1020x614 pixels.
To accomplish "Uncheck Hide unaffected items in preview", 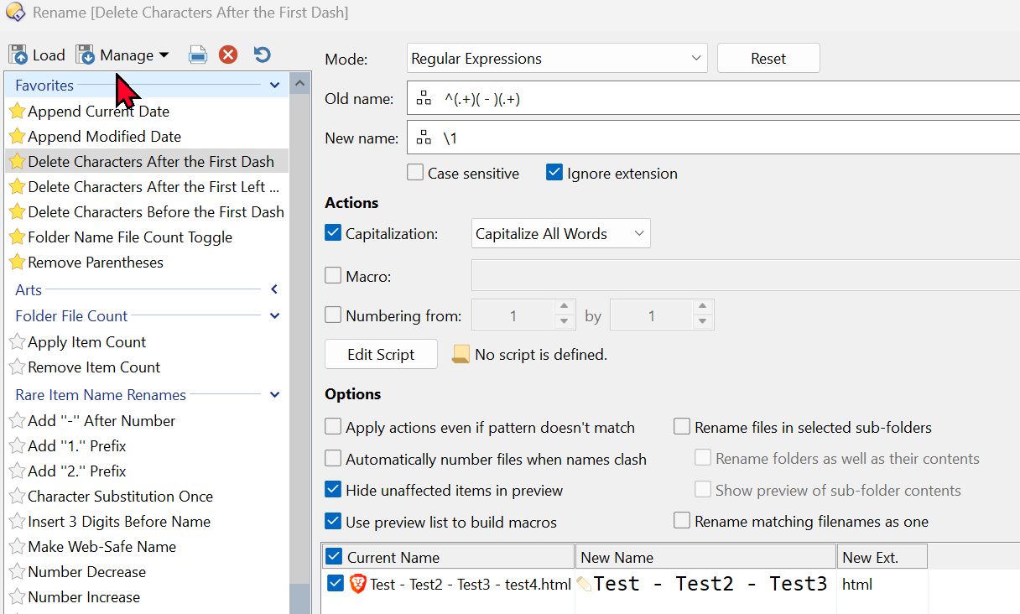I will point(333,491).
